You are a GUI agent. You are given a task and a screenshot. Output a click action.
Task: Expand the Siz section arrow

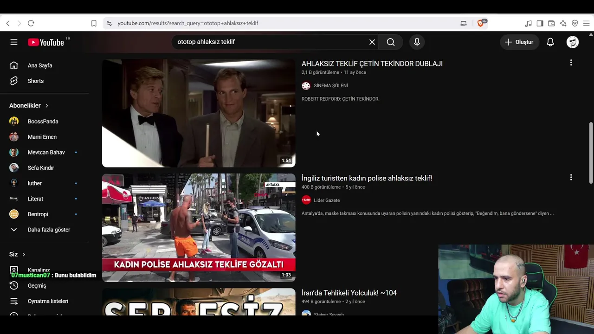[24, 255]
